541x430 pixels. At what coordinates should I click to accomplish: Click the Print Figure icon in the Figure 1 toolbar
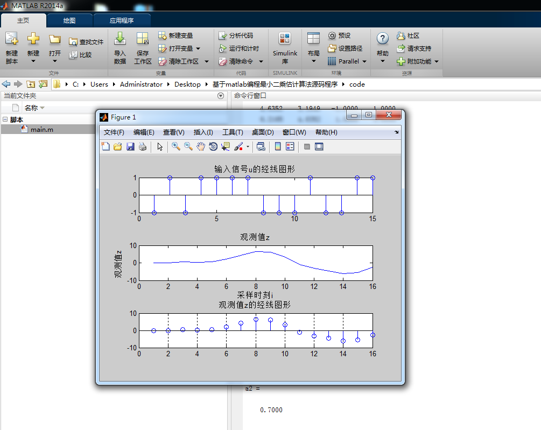[x=143, y=146]
